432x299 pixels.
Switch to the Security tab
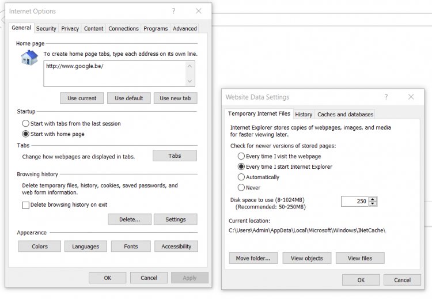46,28
